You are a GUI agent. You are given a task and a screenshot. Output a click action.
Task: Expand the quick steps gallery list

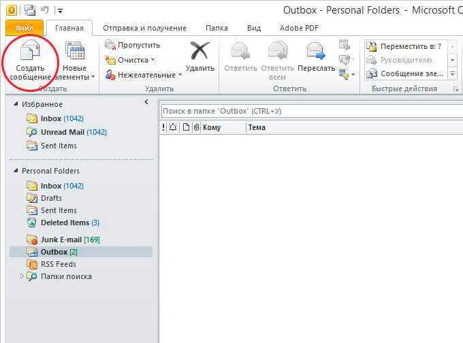452,73
